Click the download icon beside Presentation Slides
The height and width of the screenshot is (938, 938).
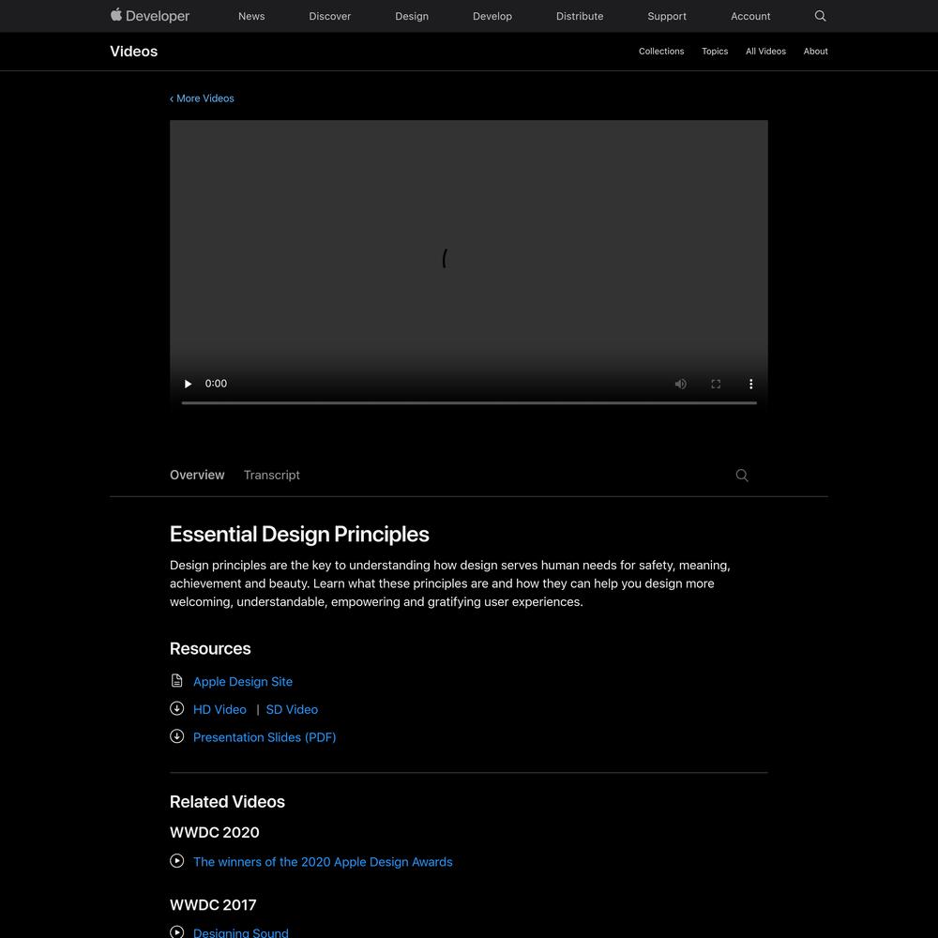coord(177,735)
